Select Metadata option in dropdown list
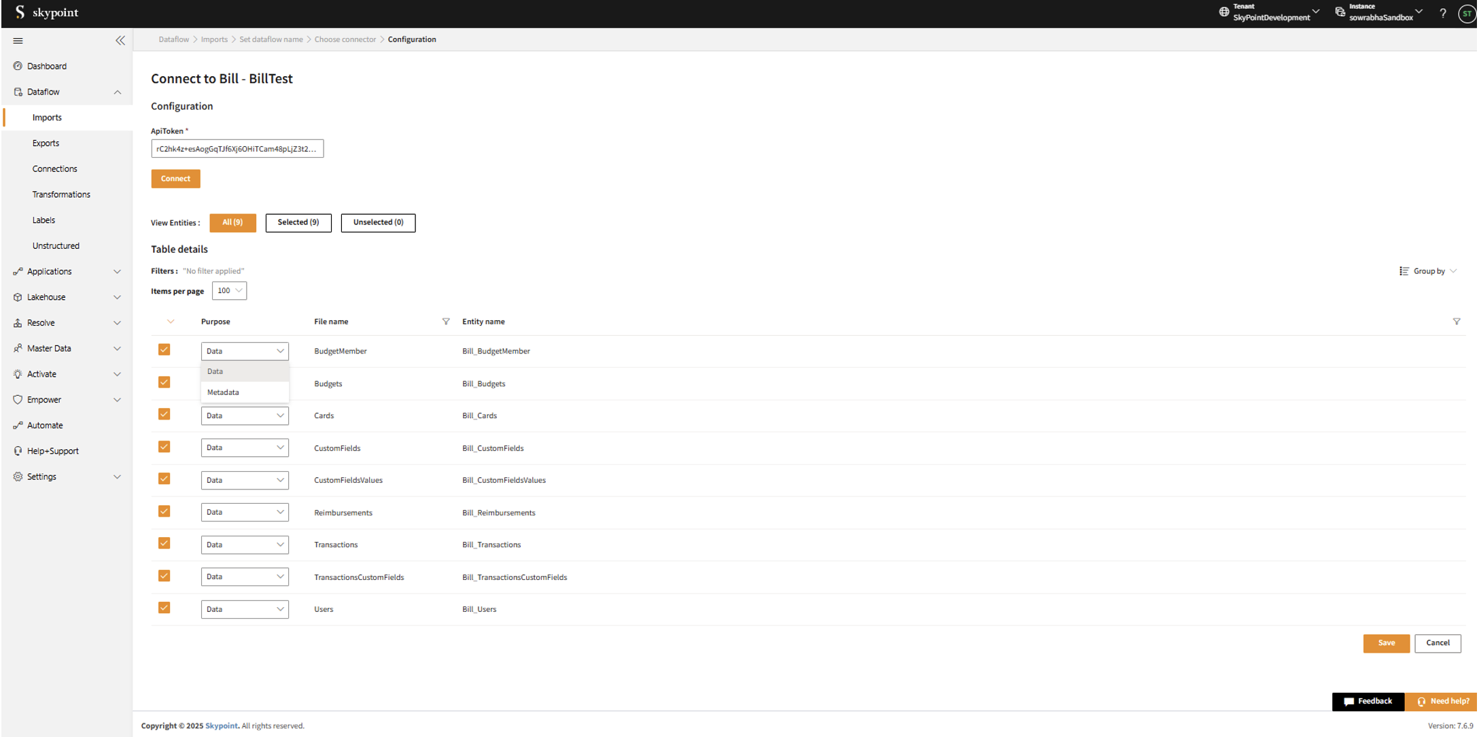 tap(224, 392)
